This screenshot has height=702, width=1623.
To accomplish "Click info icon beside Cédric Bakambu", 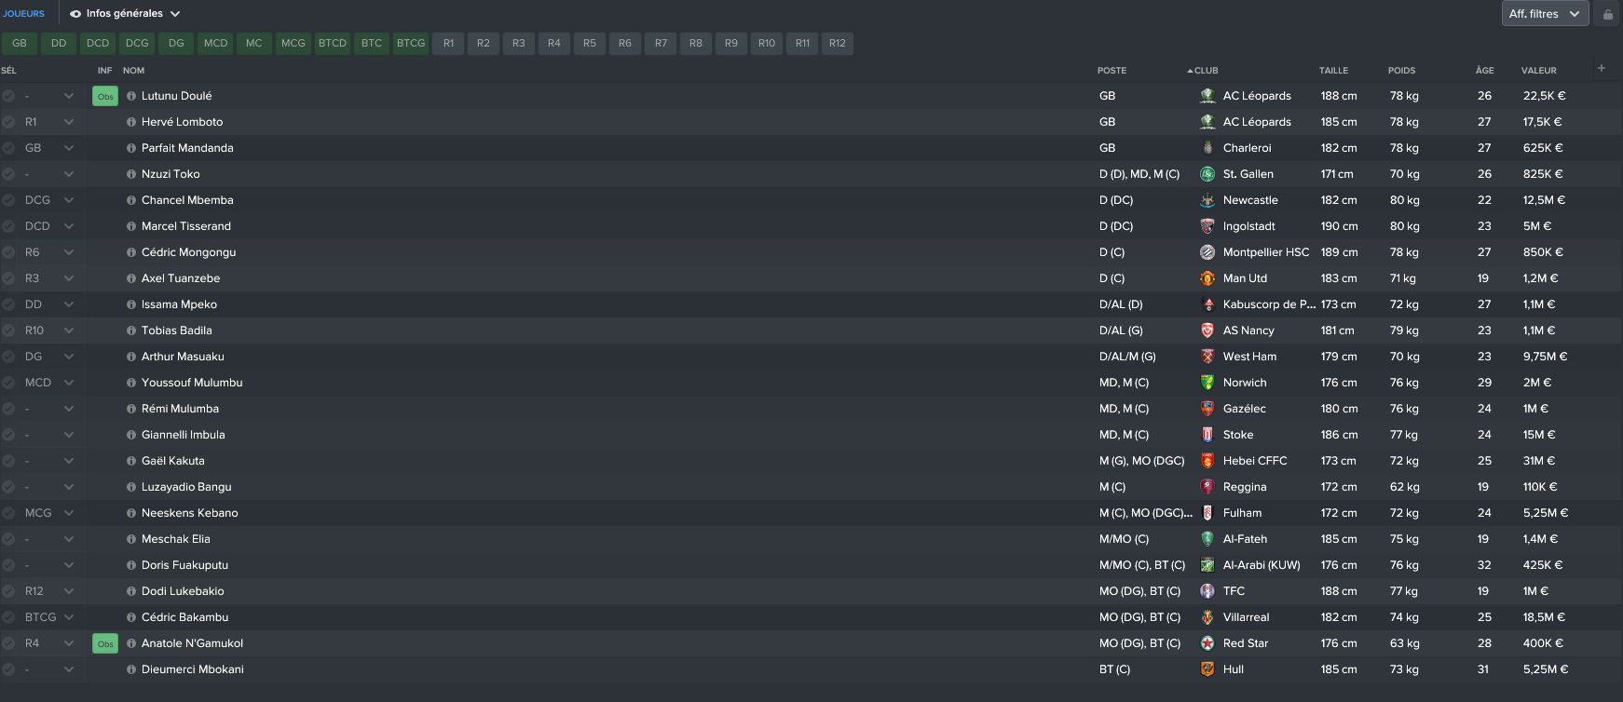I will click(x=131, y=617).
